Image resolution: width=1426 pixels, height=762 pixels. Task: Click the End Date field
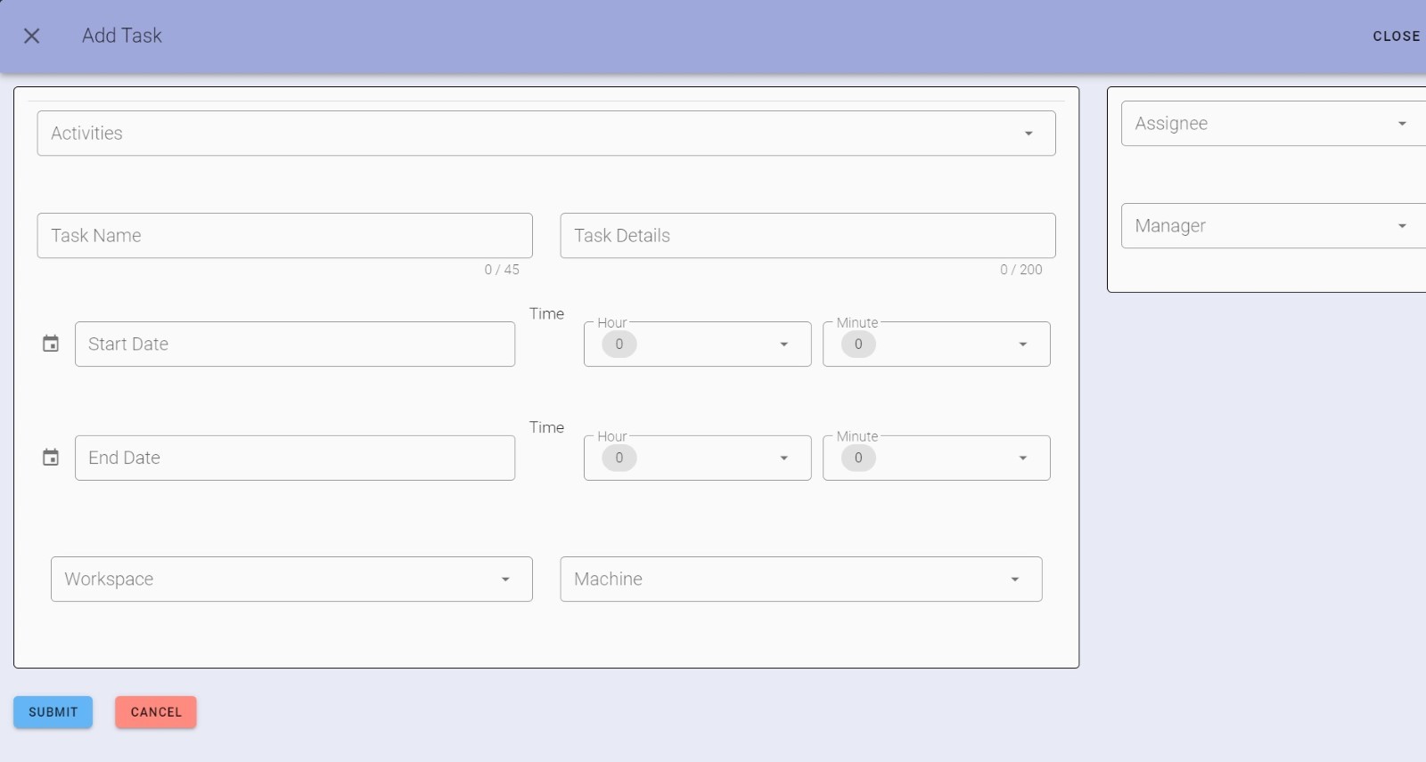click(x=295, y=458)
